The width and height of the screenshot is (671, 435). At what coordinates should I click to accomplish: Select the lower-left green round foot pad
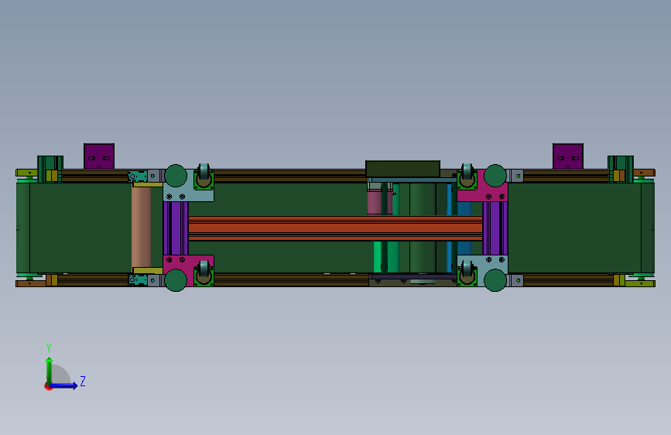pos(176,280)
